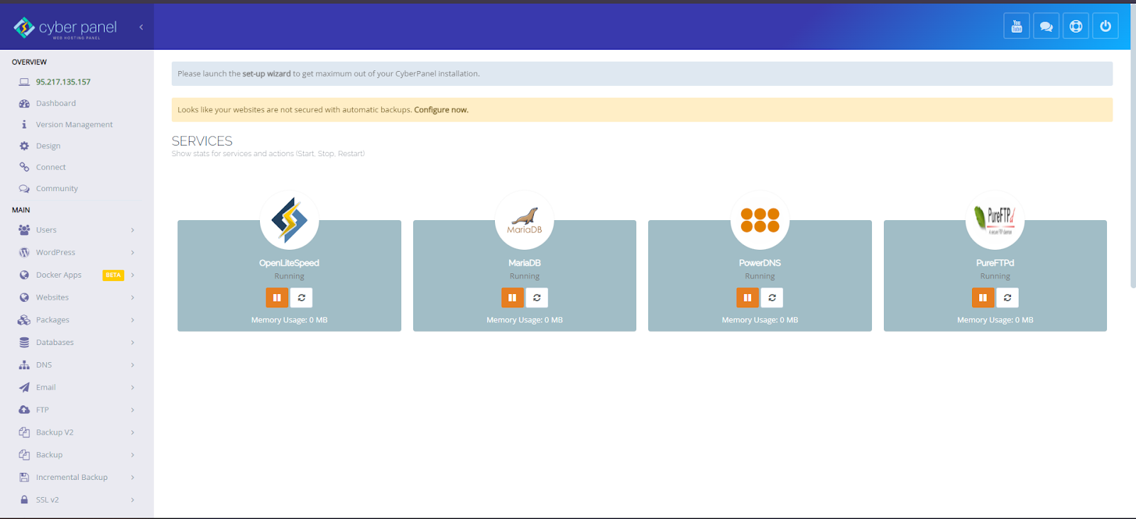Image resolution: width=1136 pixels, height=519 pixels.
Task: Click the power logout icon
Action: coord(1105,26)
